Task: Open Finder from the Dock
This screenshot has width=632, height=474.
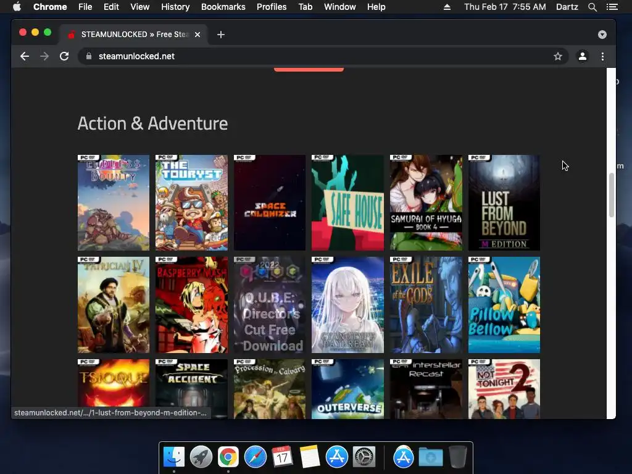Action: coord(173,457)
